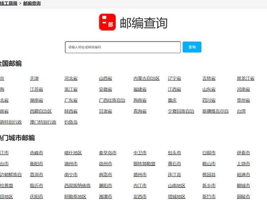Viewport: 267px width, 200px height.
Task: Select the 安徽省 link
Action: point(105,89)
